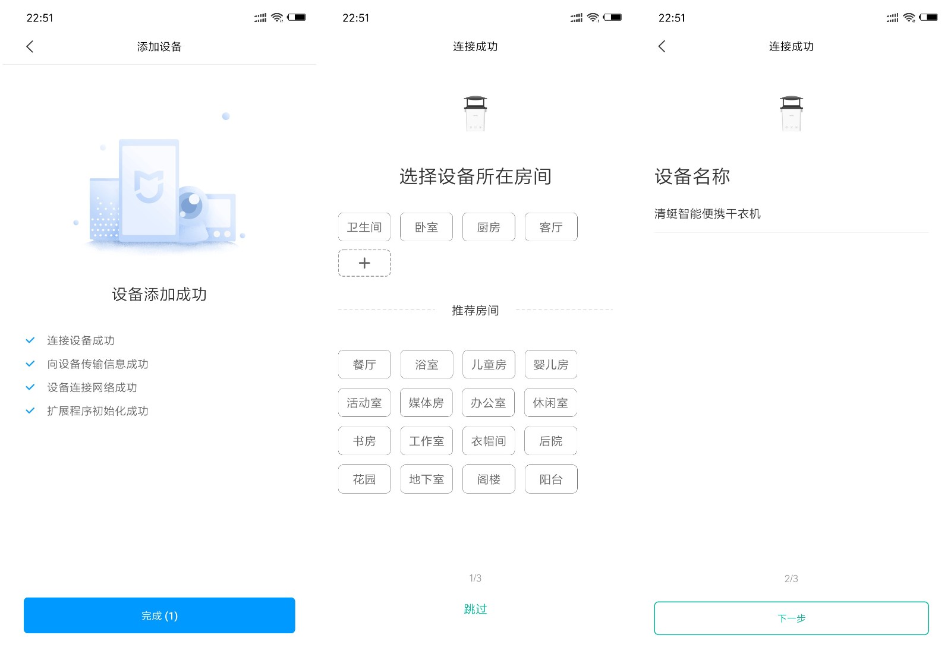Tap dryer device icon above room selection
Viewport: 951px width, 657px height.
tap(475, 113)
